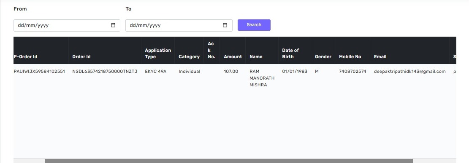Click the To date input field

tap(179, 25)
